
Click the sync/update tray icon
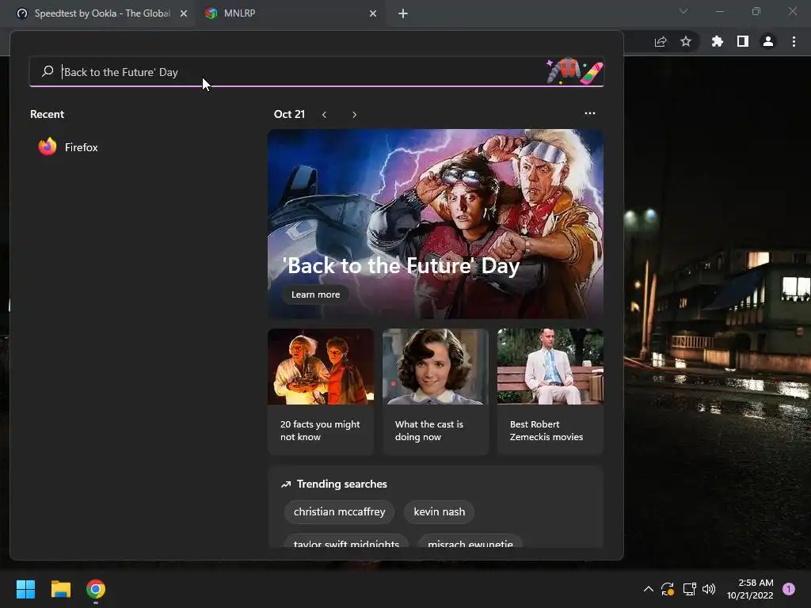click(x=668, y=589)
